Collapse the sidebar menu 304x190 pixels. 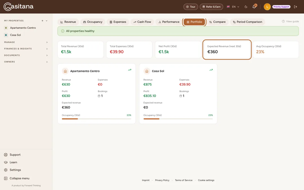point(19,178)
